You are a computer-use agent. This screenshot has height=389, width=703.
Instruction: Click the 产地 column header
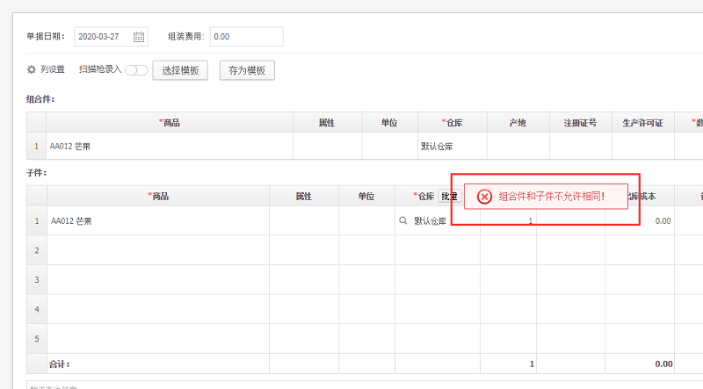518,123
